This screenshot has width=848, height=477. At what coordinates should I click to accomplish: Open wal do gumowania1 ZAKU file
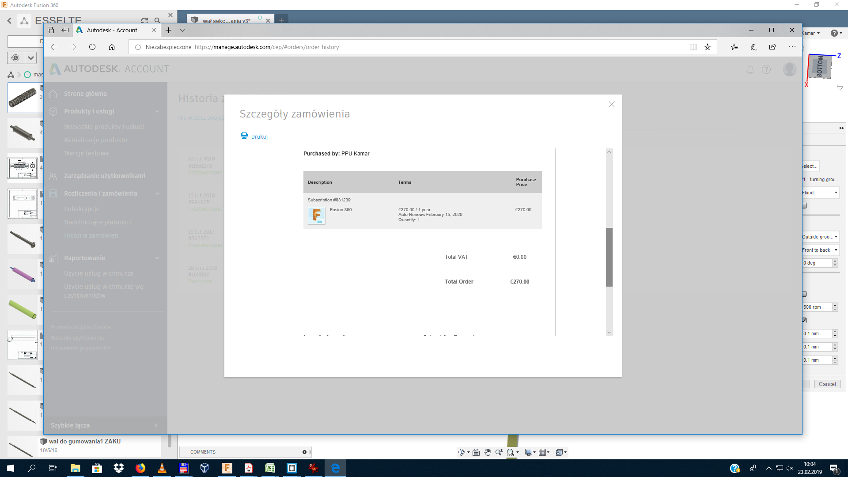[x=84, y=441]
